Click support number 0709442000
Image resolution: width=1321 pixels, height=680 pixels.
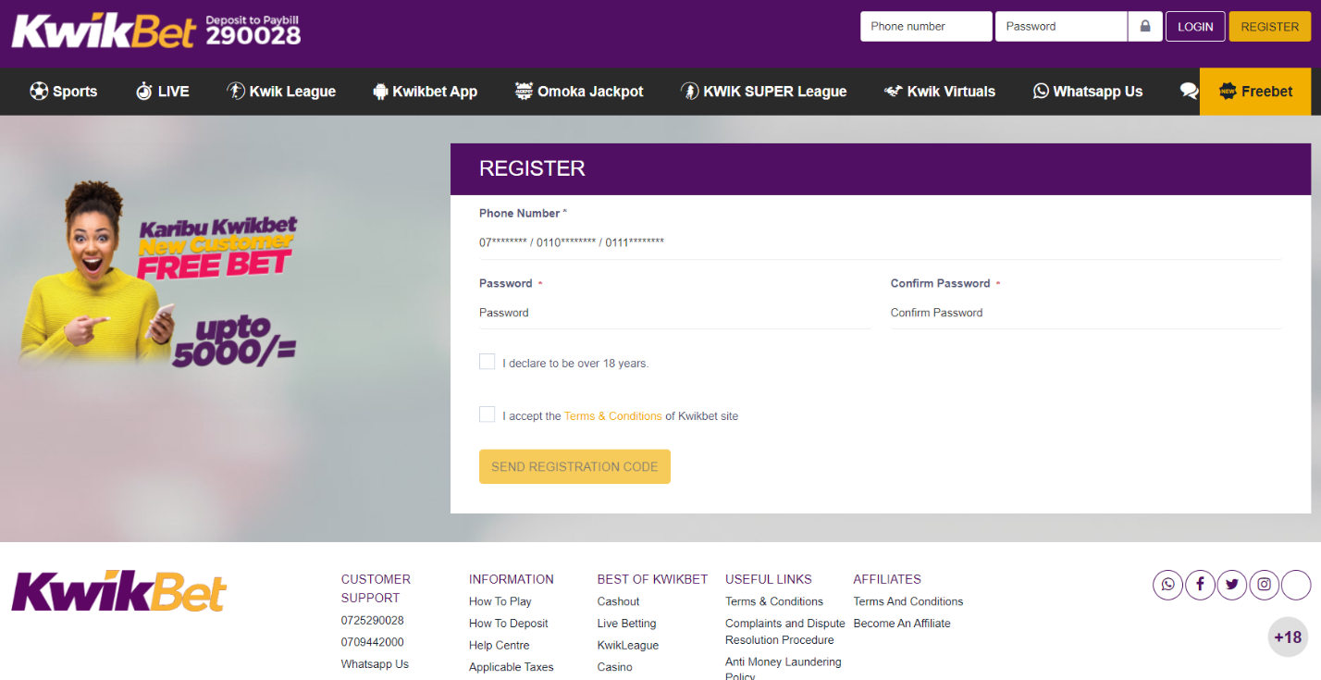coord(373,642)
